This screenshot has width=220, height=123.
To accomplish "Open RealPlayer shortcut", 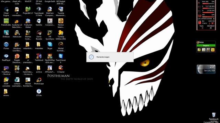I will point(6,57).
